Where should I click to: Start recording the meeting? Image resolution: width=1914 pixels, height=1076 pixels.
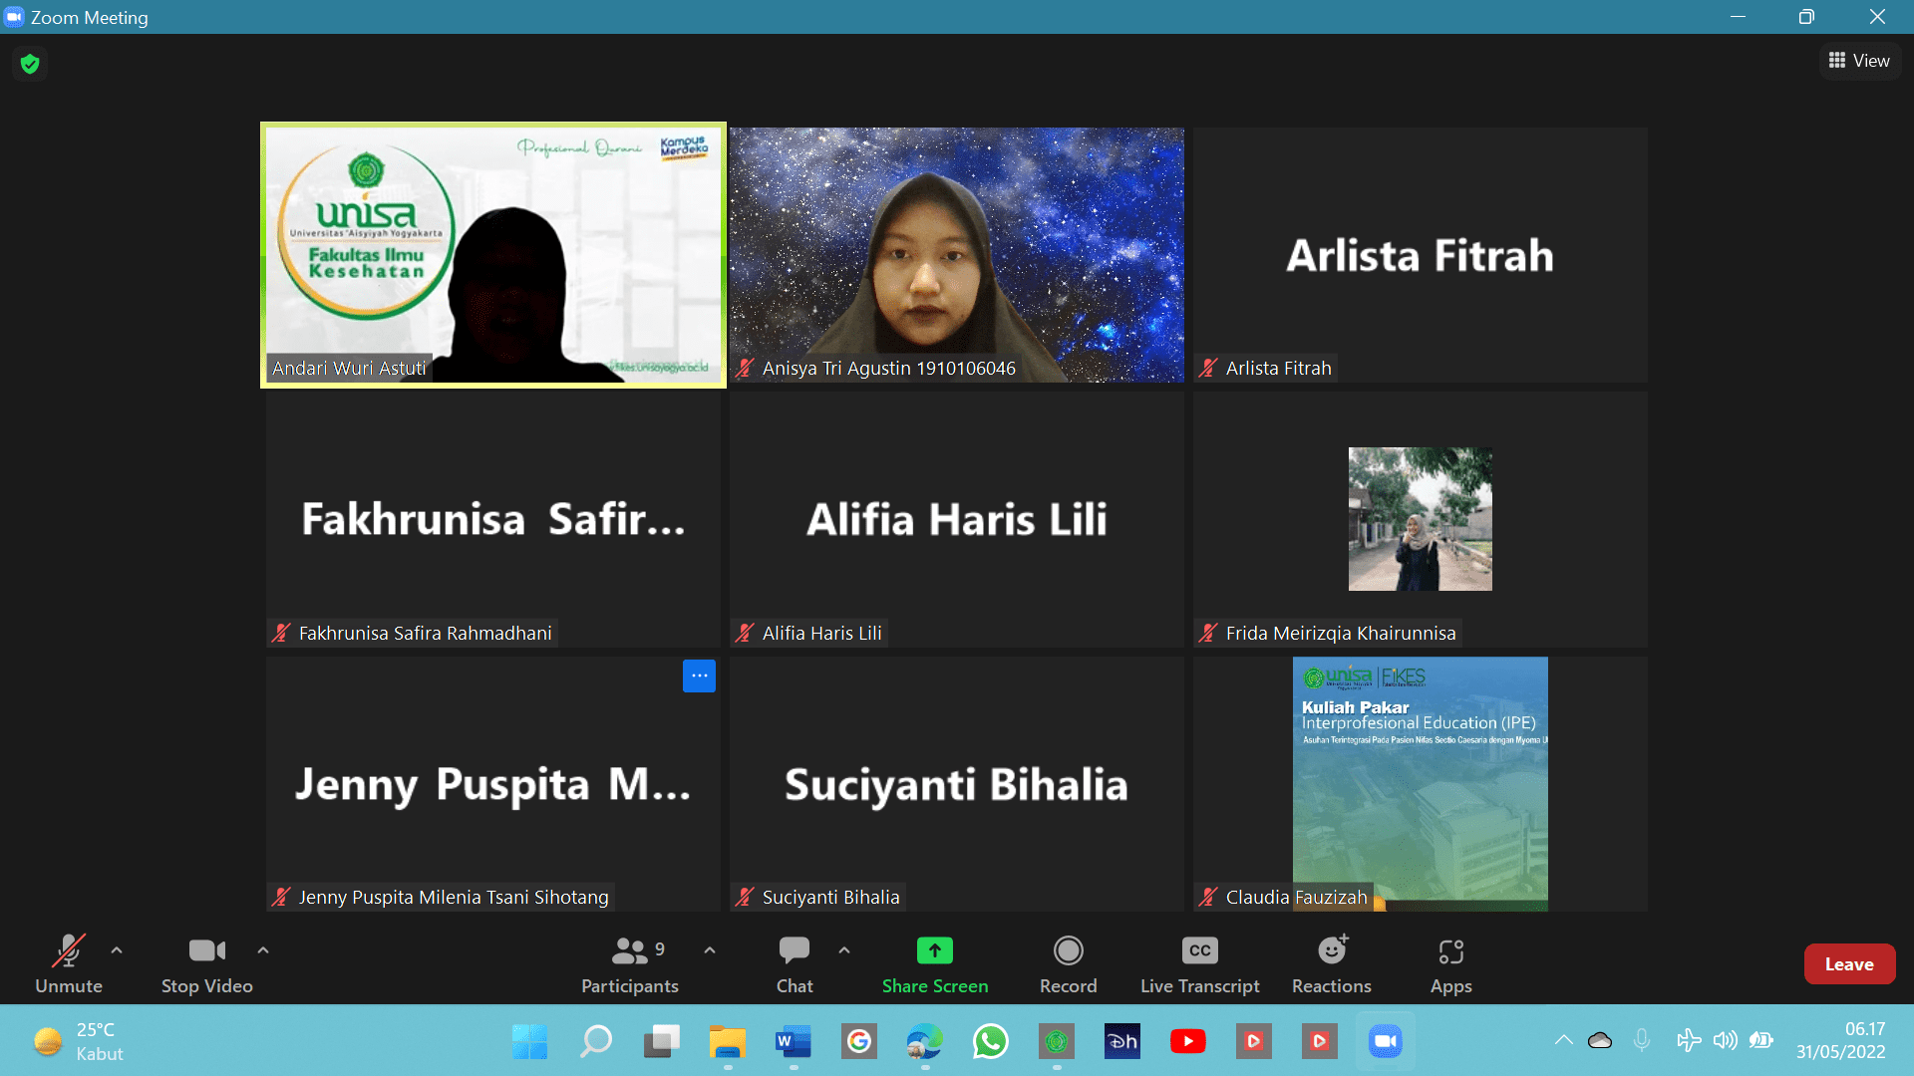click(1069, 964)
